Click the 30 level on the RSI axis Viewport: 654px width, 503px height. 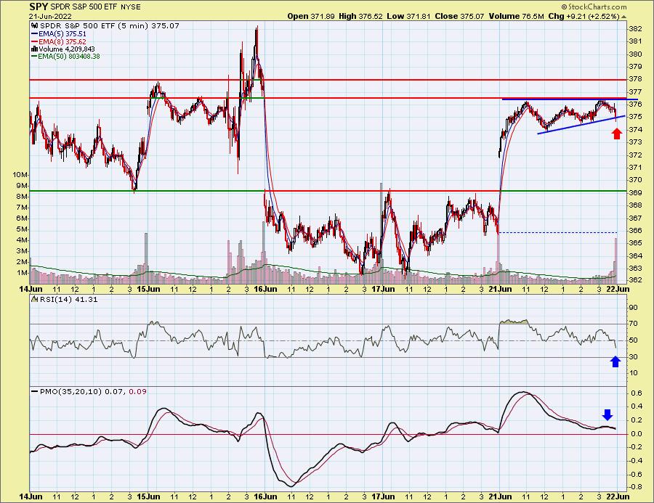pyautogui.click(x=634, y=356)
